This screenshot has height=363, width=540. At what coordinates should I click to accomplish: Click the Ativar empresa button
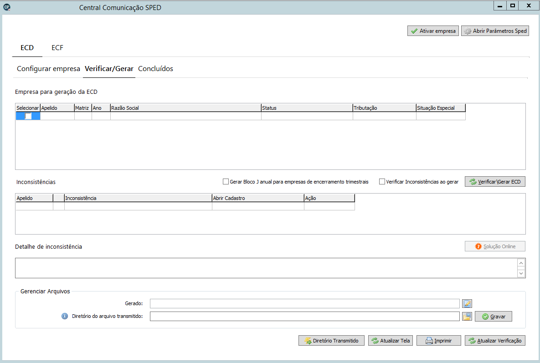[433, 31]
